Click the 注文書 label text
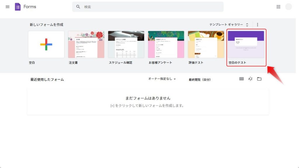 [x=73, y=63]
